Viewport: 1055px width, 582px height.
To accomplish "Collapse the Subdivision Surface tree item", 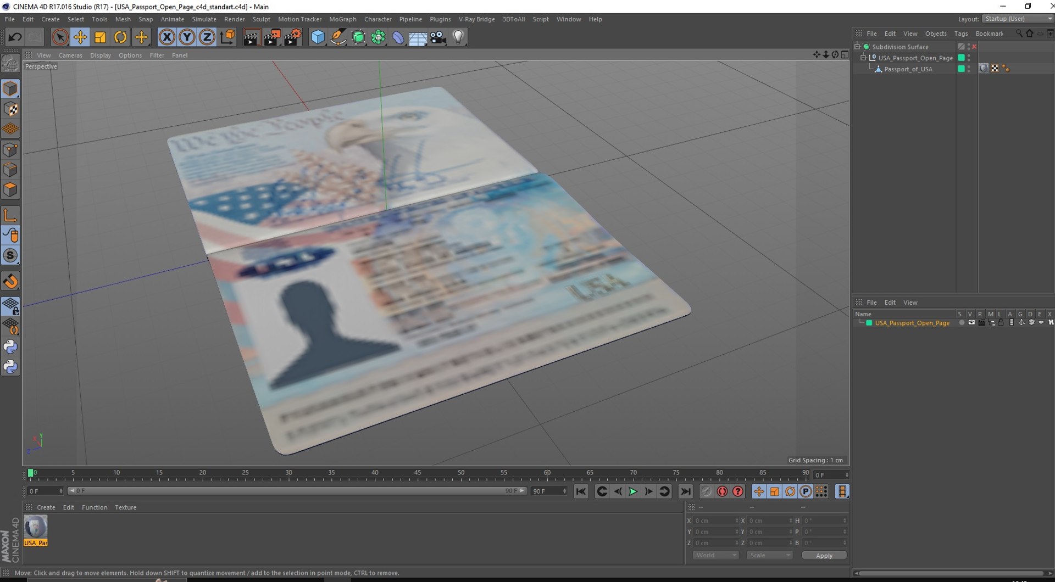I will click(857, 47).
